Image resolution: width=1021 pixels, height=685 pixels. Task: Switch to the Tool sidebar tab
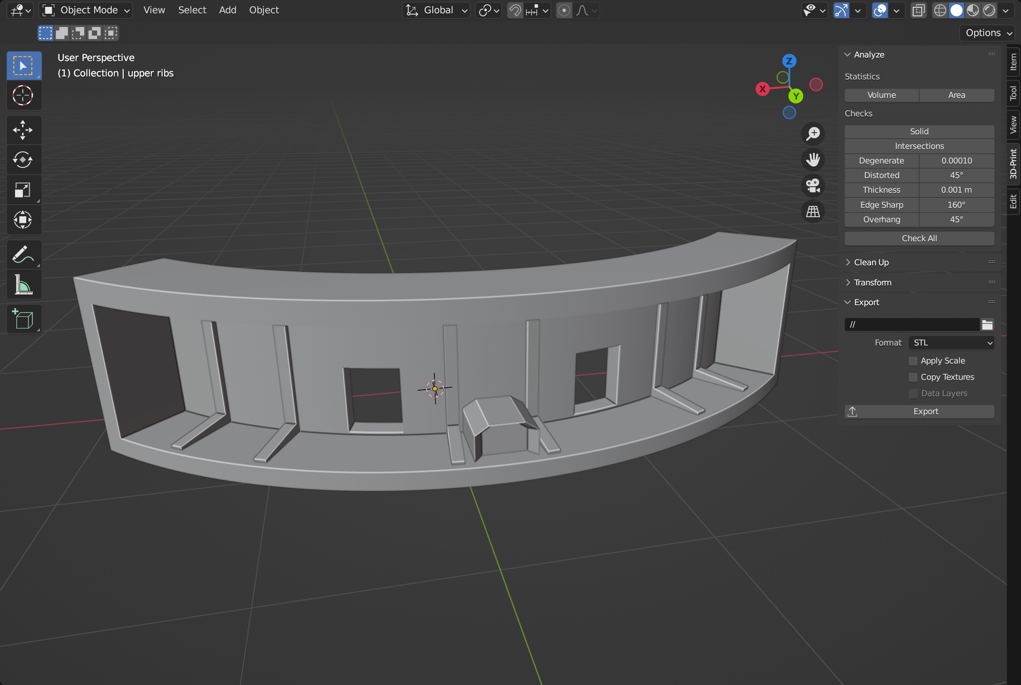[x=1013, y=93]
